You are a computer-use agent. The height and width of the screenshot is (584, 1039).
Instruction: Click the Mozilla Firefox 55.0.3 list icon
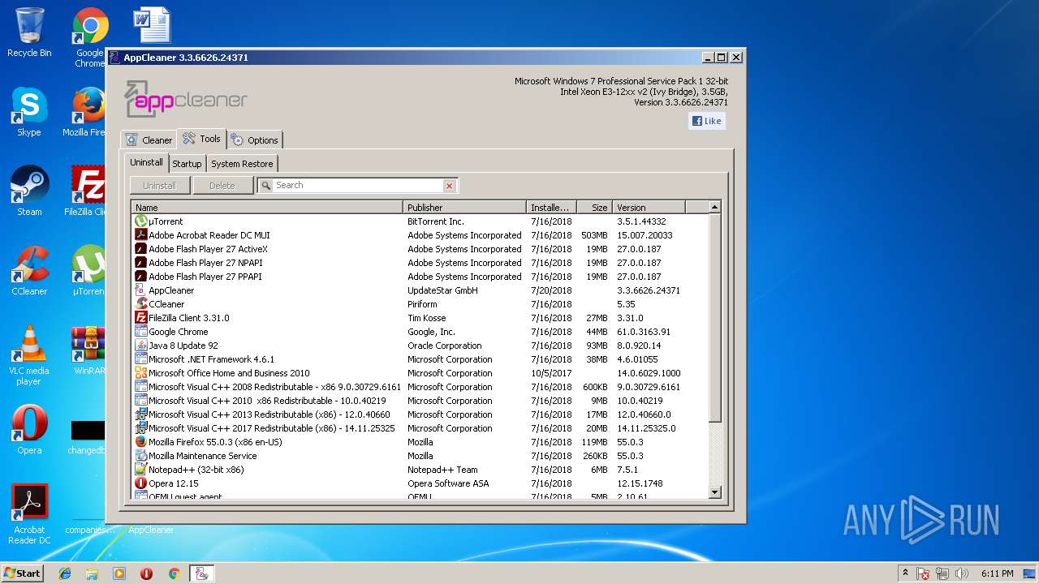point(141,442)
